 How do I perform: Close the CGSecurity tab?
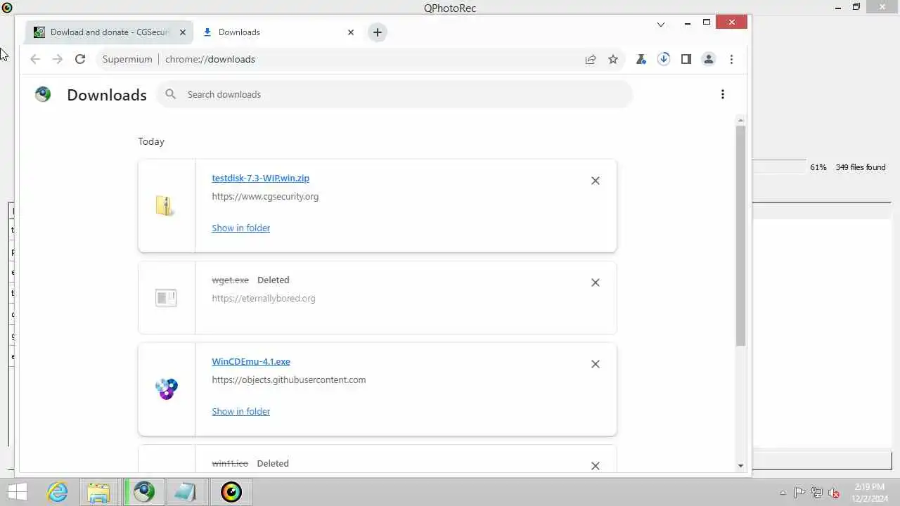point(183,32)
